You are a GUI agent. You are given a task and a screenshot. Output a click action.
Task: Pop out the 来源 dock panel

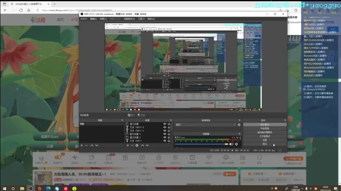171,120
